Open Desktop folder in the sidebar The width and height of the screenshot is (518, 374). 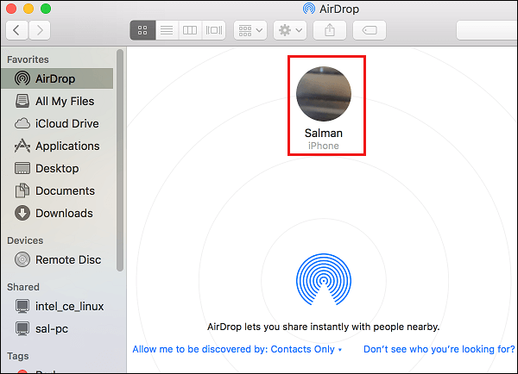(x=57, y=168)
